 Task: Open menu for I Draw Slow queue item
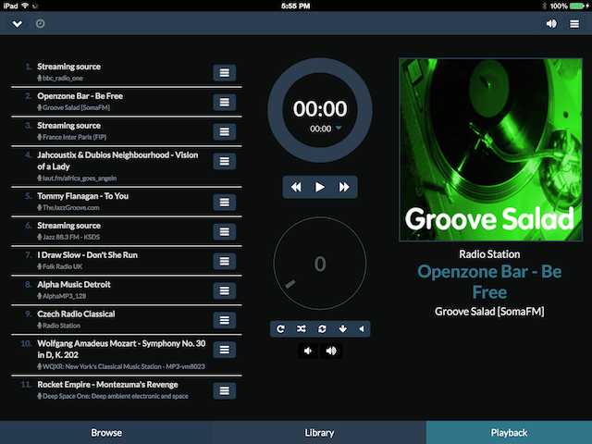click(x=224, y=261)
